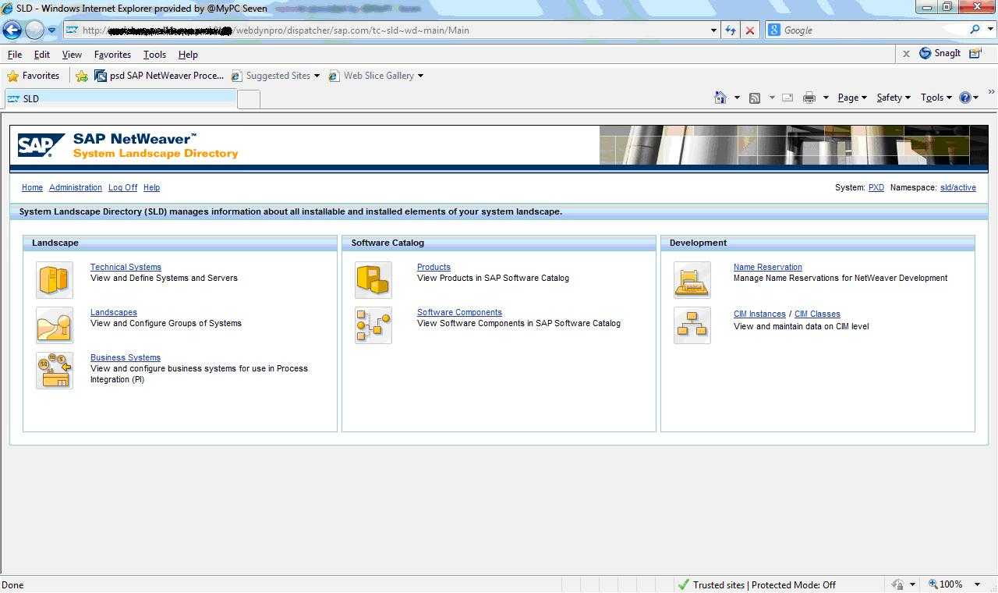Screen dimensions: 998x593
Task: Go to the SLD Home link
Action: pos(32,187)
